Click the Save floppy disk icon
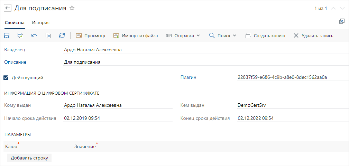349x166 pixels. click(x=7, y=35)
